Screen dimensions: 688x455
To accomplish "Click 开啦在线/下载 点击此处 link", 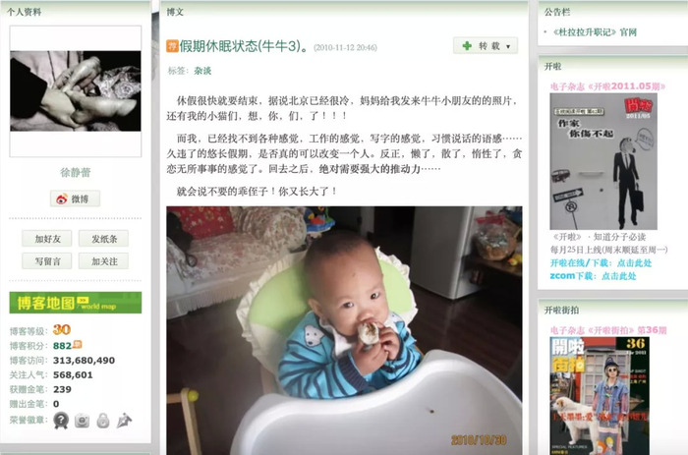I will coord(601,262).
